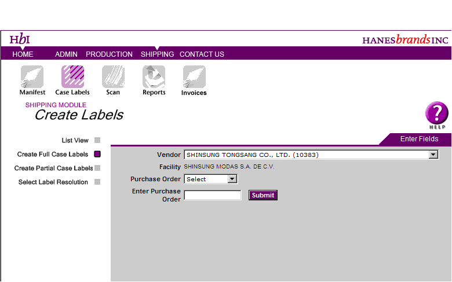Image resolution: width=452 pixels, height=282 pixels.
Task: Click the CONTACT US link
Action: [x=202, y=54]
